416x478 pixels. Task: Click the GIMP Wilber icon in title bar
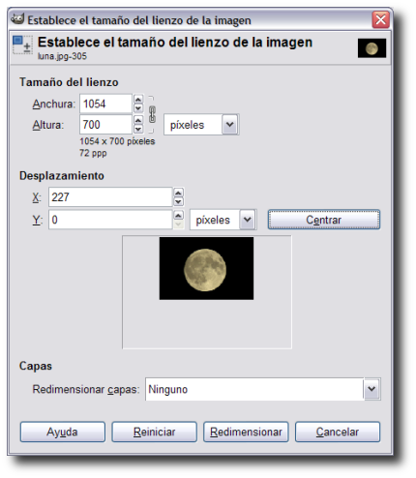(17, 19)
